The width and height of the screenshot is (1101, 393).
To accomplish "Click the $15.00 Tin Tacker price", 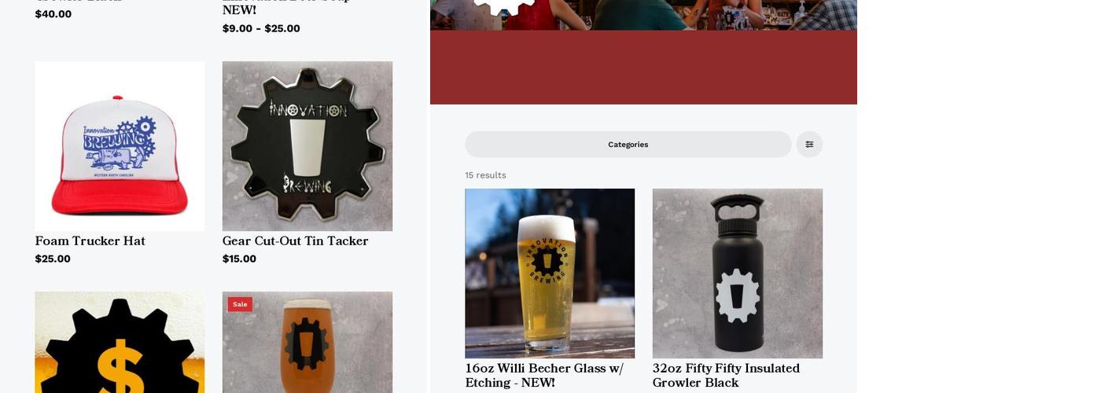I will click(x=239, y=259).
